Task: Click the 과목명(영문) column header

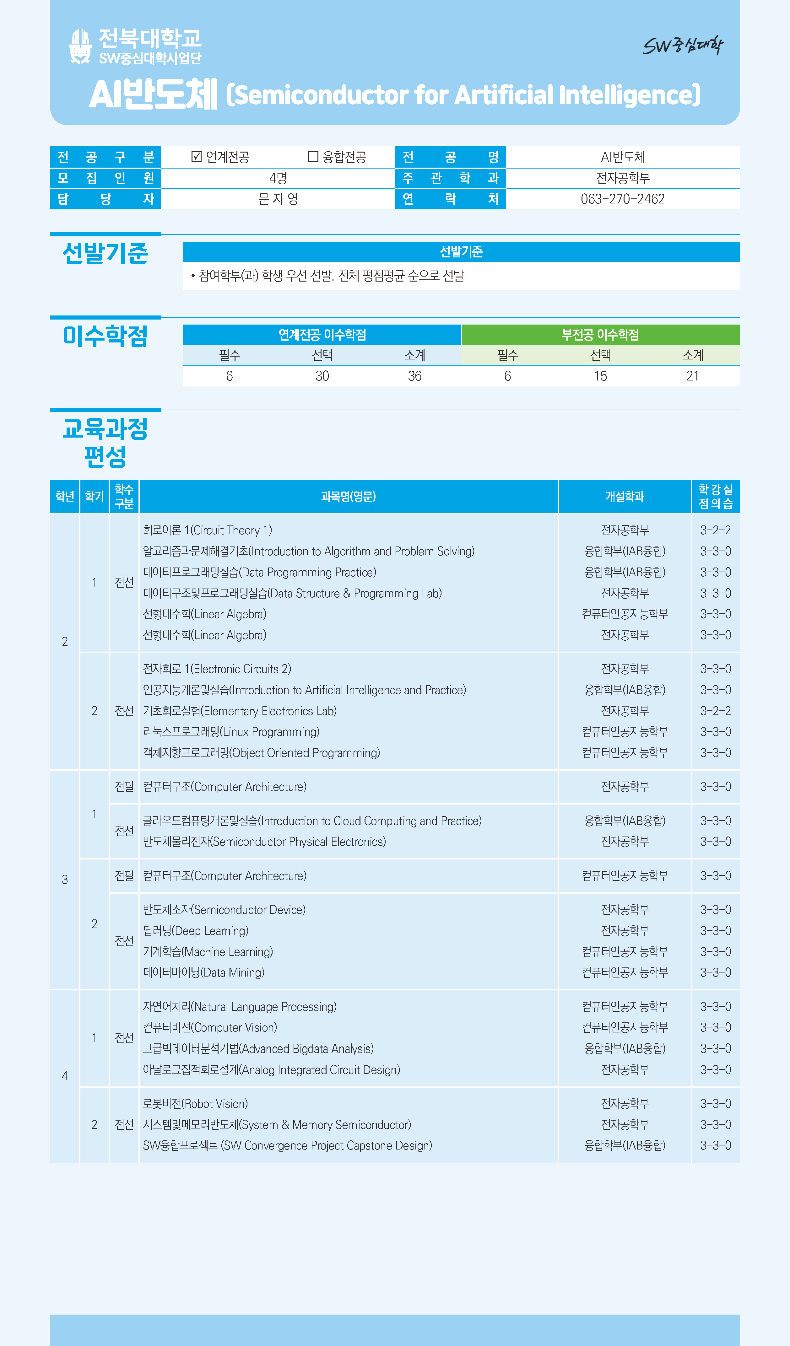Action: tap(348, 496)
